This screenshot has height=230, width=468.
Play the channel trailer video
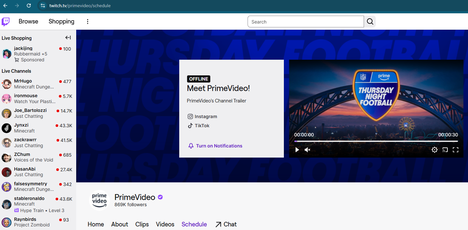click(x=297, y=150)
